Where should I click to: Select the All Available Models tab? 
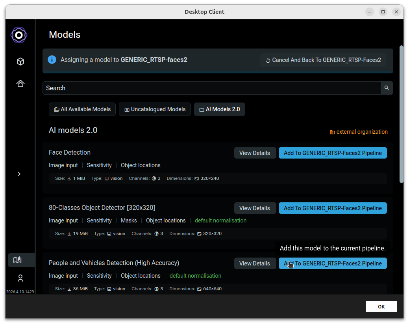click(82, 109)
